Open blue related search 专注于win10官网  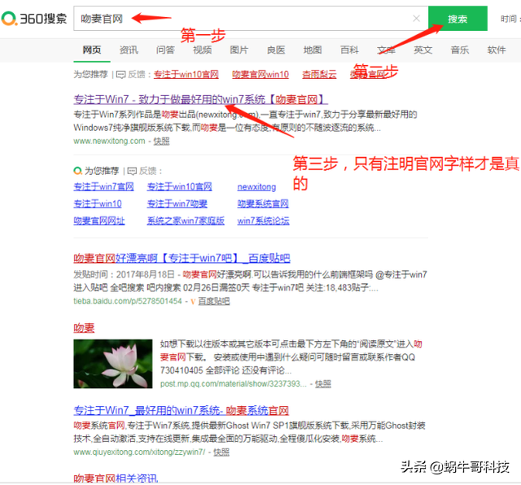pyautogui.click(x=180, y=186)
